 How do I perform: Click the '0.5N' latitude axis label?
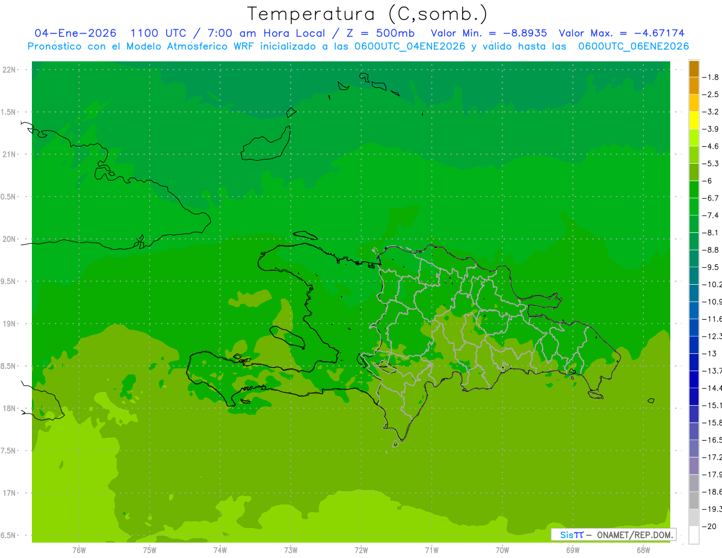click(x=8, y=197)
